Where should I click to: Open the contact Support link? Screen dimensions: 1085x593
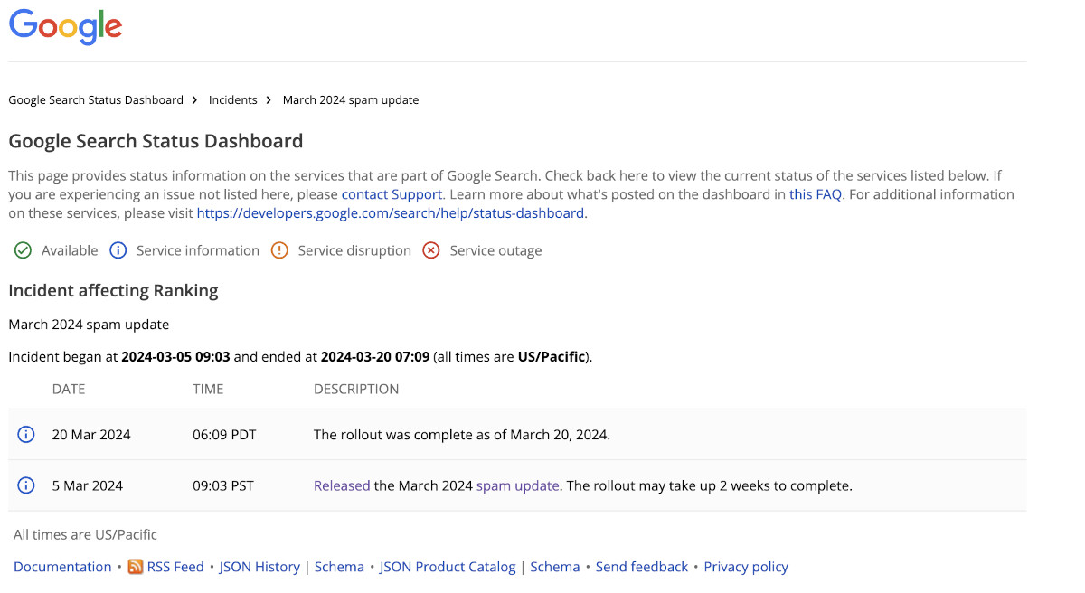392,193
